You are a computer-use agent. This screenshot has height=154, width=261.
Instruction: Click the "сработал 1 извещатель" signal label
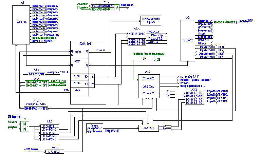(45, 6)
